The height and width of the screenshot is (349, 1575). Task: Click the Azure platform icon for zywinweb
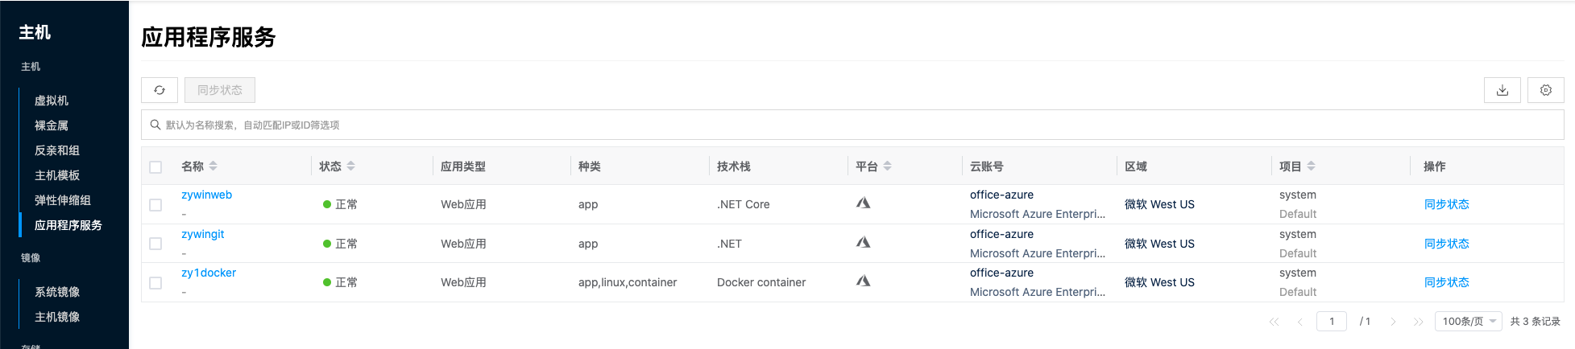click(863, 203)
